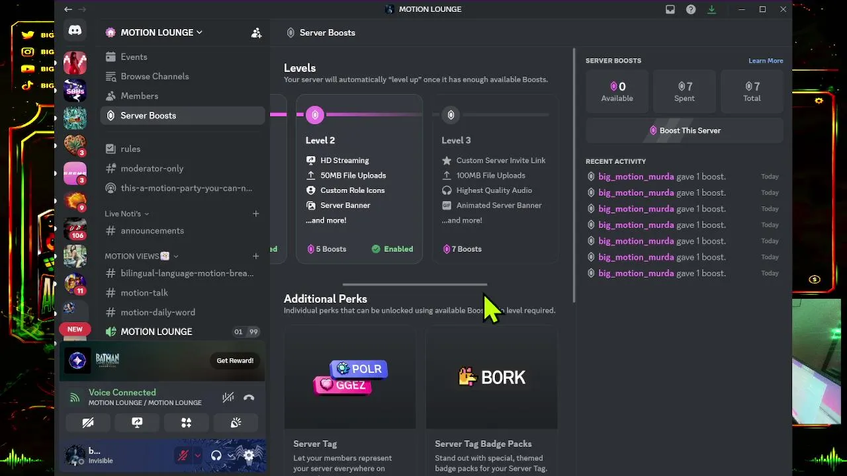Open the this-a-motion-party stage channel
847x476 pixels.
tap(183, 188)
